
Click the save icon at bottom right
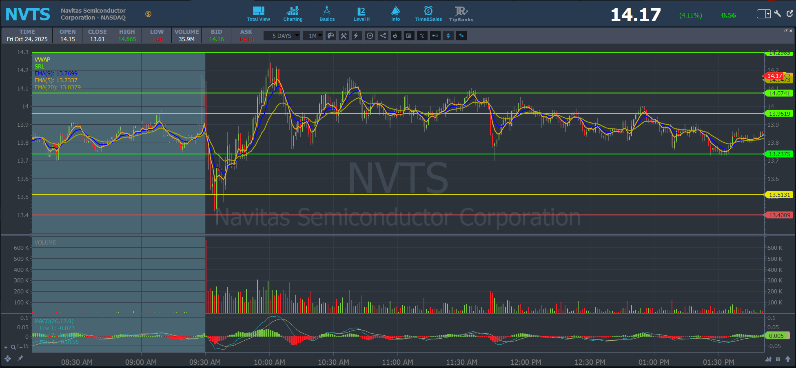pos(778,359)
